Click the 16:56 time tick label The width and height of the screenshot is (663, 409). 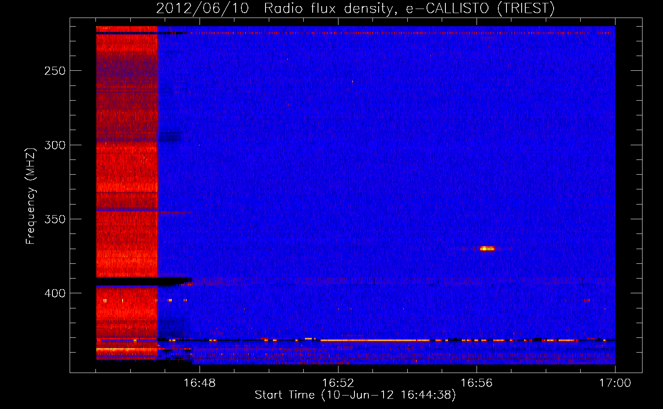pyautogui.click(x=477, y=383)
